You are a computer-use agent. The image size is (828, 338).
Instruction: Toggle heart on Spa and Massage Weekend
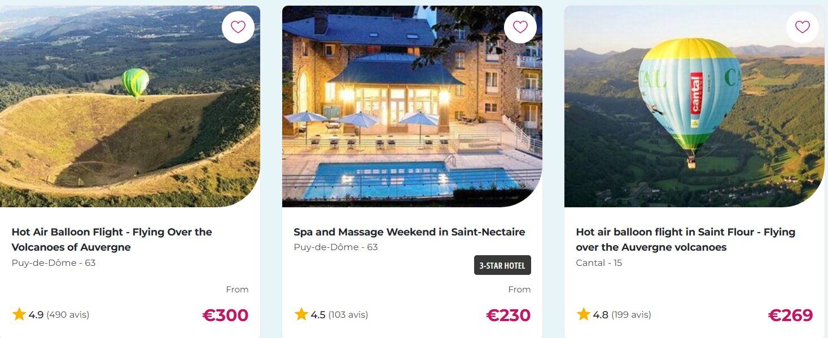click(520, 27)
